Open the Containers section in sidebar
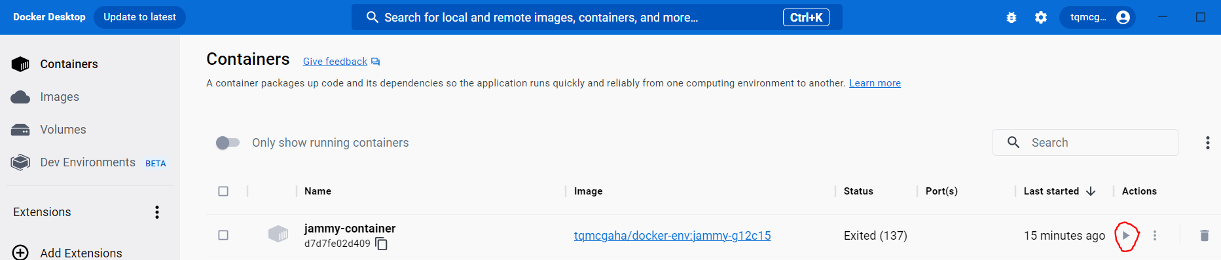Image resolution: width=1221 pixels, height=260 pixels. click(x=90, y=64)
